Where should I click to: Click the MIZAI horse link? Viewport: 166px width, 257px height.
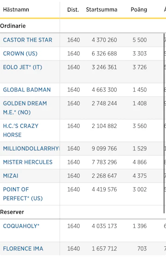pos(11,176)
